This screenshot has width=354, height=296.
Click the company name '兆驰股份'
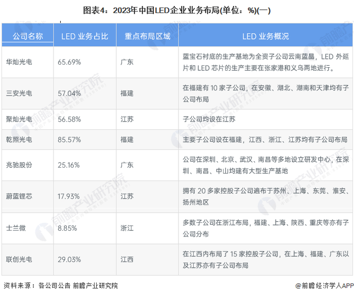click(x=19, y=165)
